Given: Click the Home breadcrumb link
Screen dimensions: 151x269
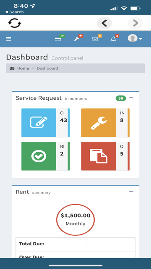Looking at the screenshot, I should pos(23,68).
